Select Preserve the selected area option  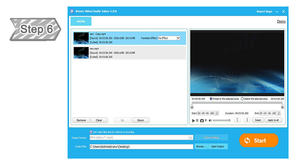[x=211, y=99]
